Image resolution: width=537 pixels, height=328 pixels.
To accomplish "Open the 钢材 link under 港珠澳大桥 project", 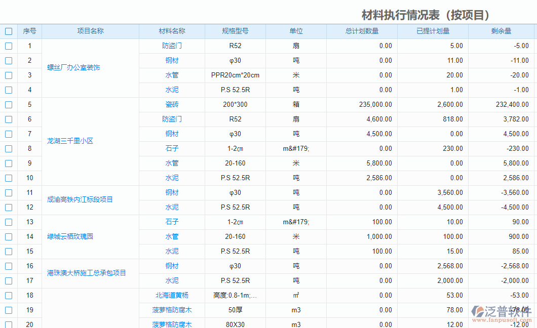I will point(172,266).
